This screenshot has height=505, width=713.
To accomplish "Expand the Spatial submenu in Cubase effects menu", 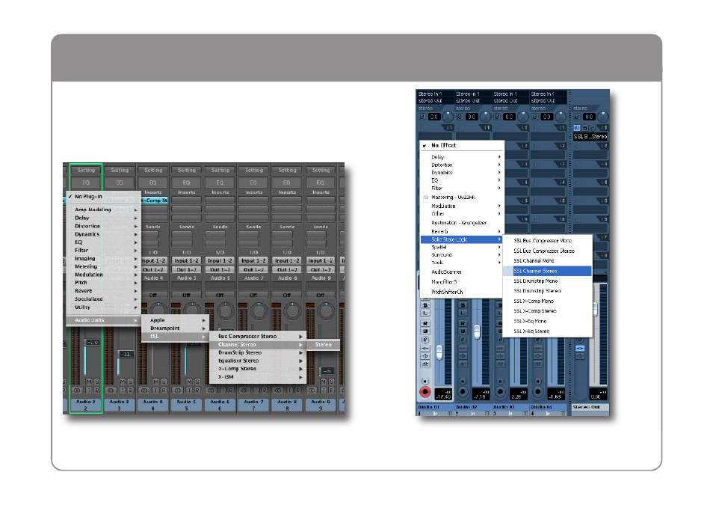I will (462, 248).
